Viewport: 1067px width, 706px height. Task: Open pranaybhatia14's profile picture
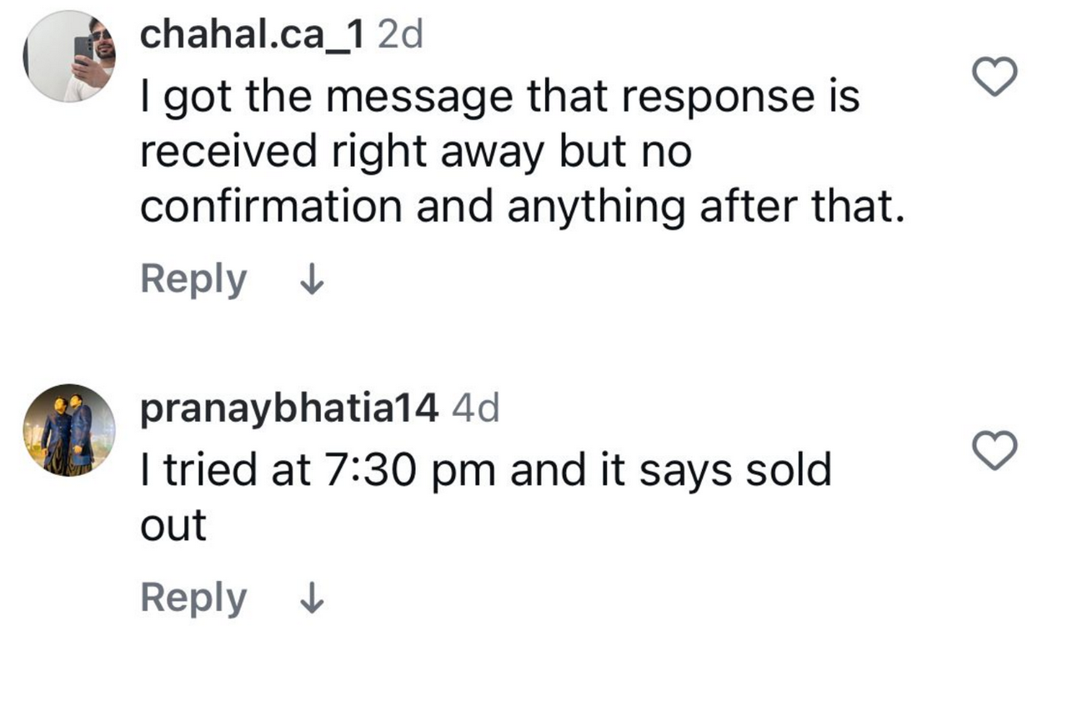[69, 430]
